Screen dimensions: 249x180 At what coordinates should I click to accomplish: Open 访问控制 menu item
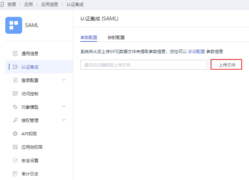click(30, 94)
